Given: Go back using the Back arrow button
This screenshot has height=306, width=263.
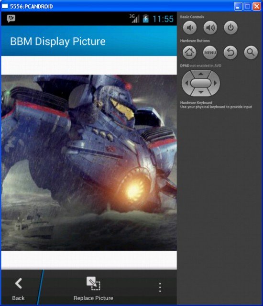Looking at the screenshot, I should (18, 289).
